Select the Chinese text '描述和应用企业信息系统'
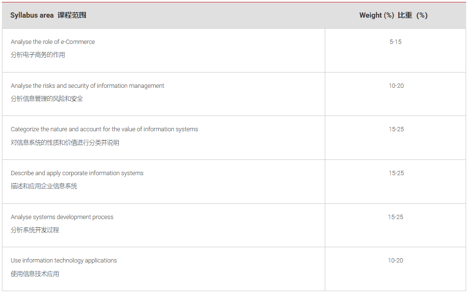 coord(44,186)
